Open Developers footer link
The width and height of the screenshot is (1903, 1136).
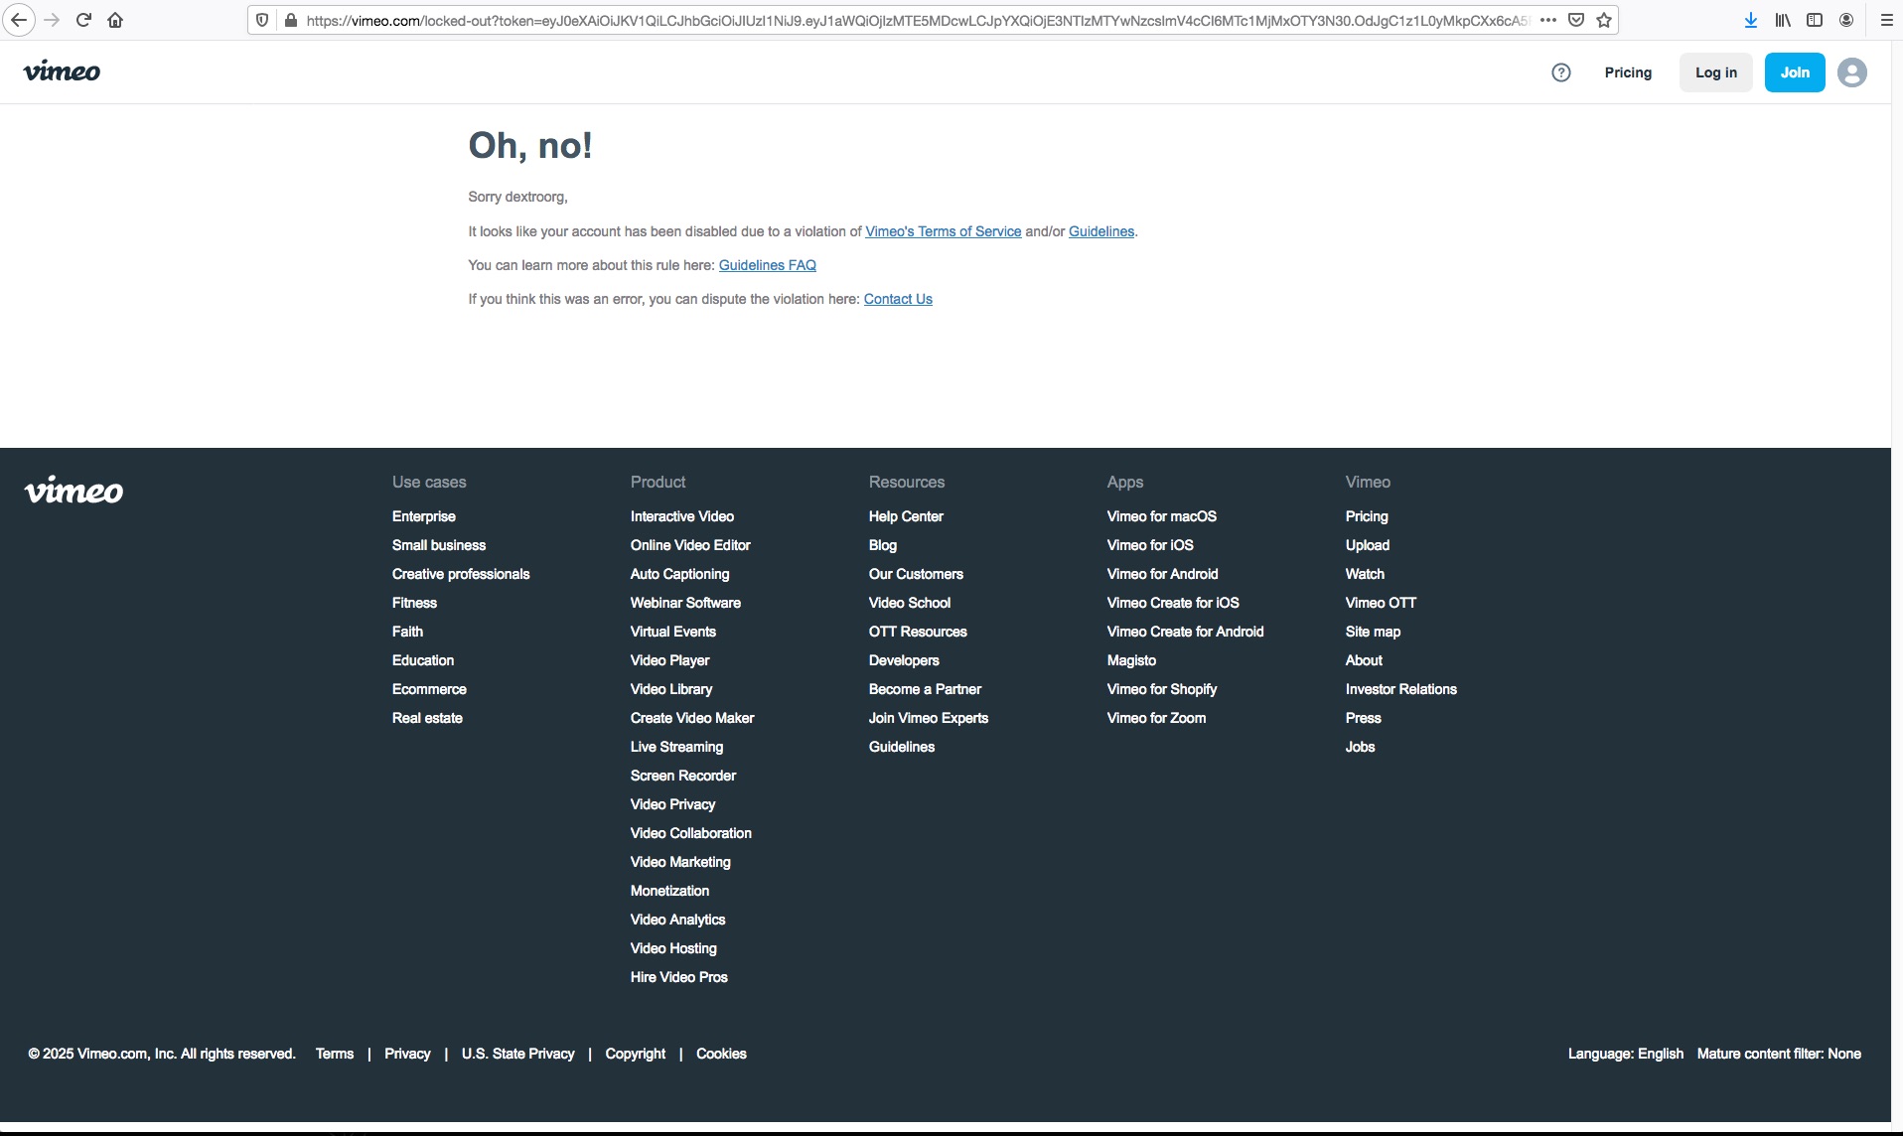pyautogui.click(x=904, y=660)
